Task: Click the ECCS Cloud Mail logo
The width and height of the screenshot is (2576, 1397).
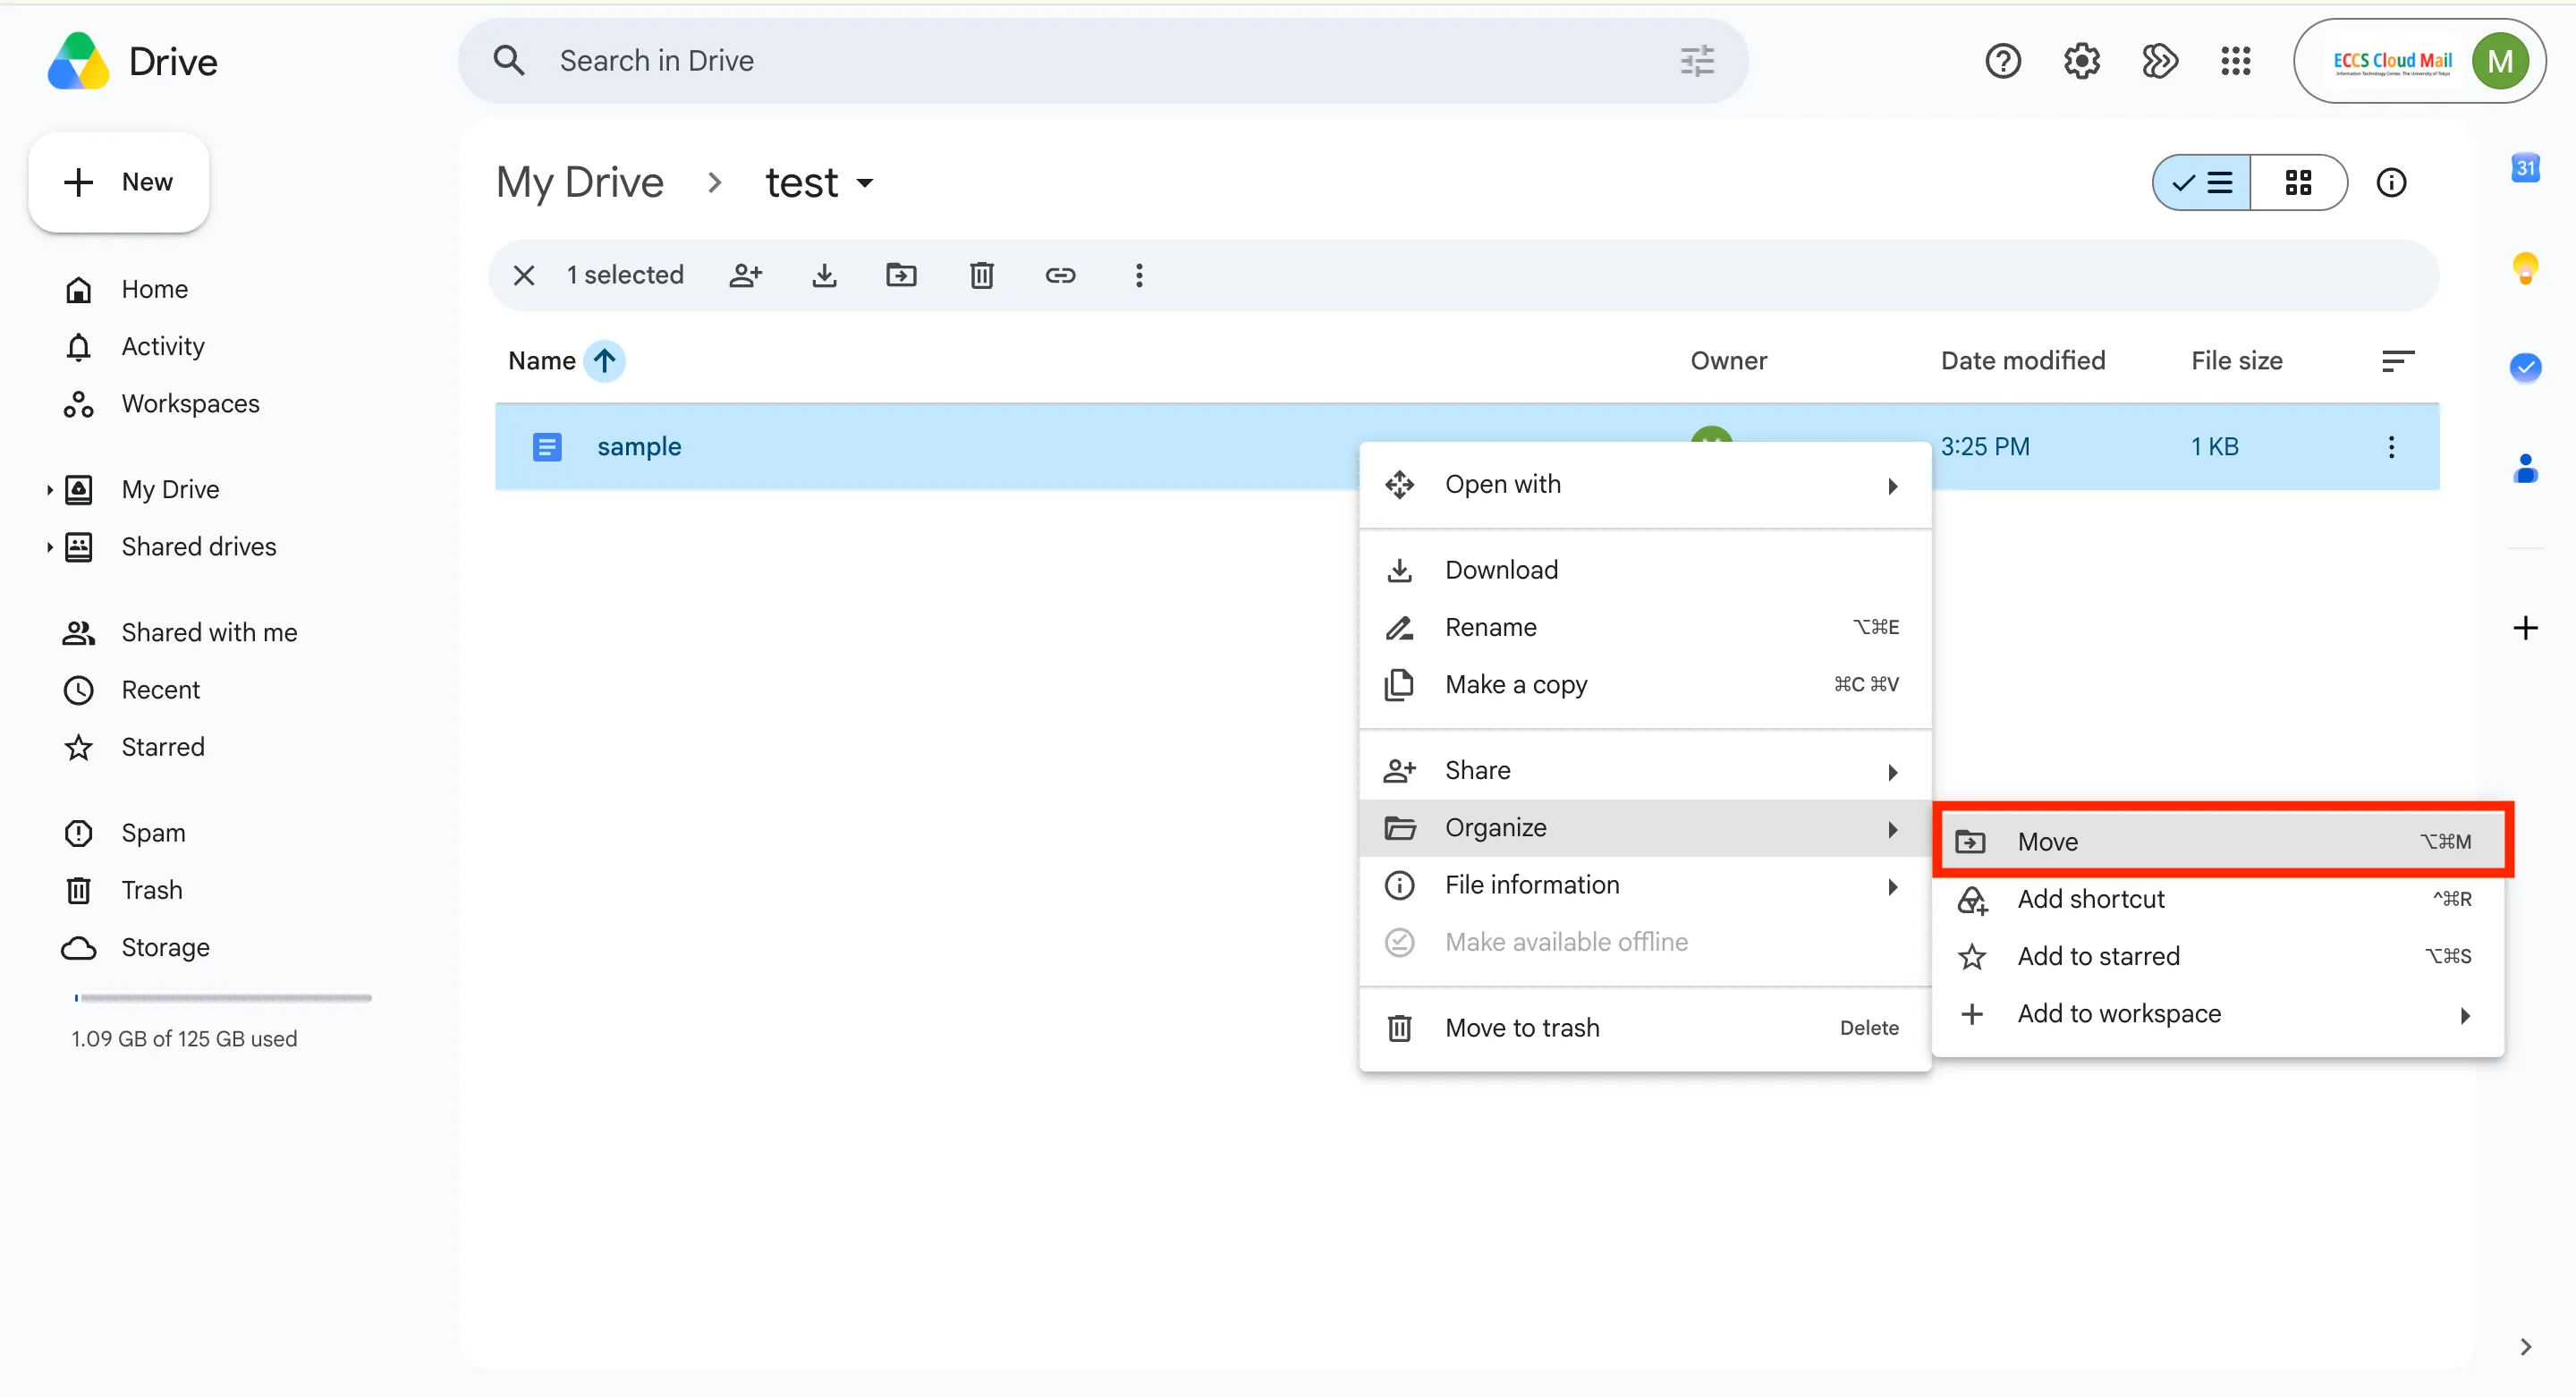Action: tap(2393, 62)
